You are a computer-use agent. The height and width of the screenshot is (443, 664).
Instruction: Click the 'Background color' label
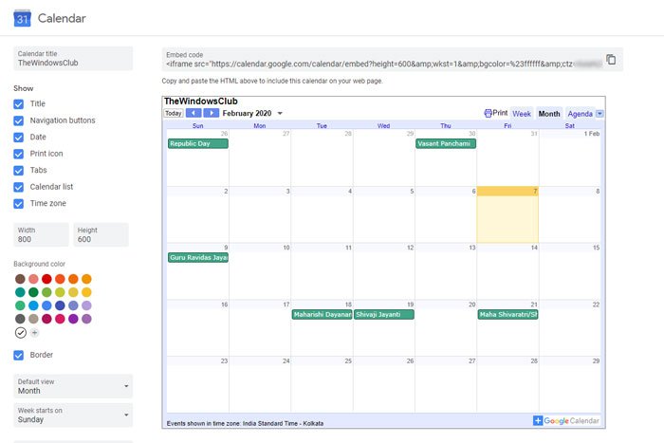coord(40,264)
